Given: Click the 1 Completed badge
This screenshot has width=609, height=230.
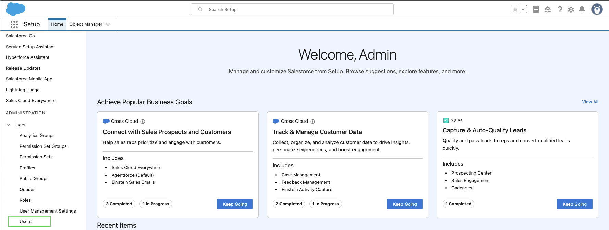Looking at the screenshot, I should (x=459, y=204).
